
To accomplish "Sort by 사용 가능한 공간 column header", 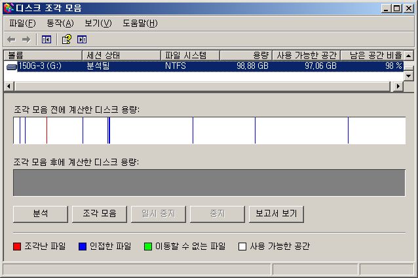I will [x=307, y=56].
